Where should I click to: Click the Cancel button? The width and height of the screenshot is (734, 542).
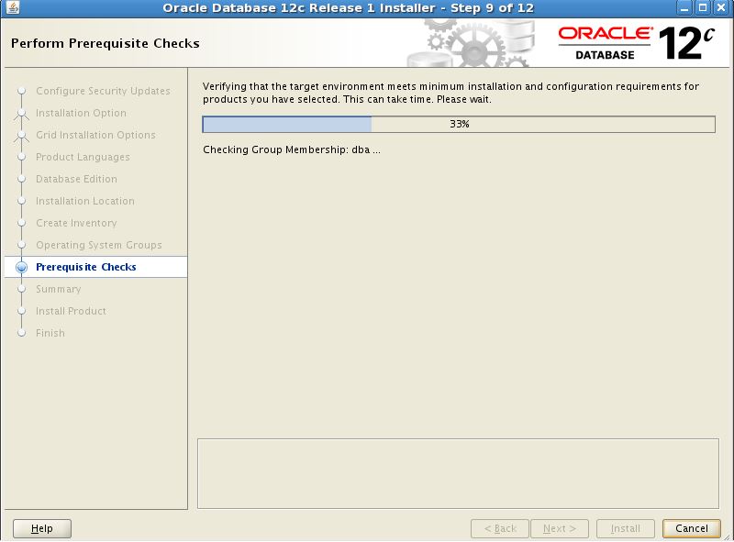click(x=692, y=528)
